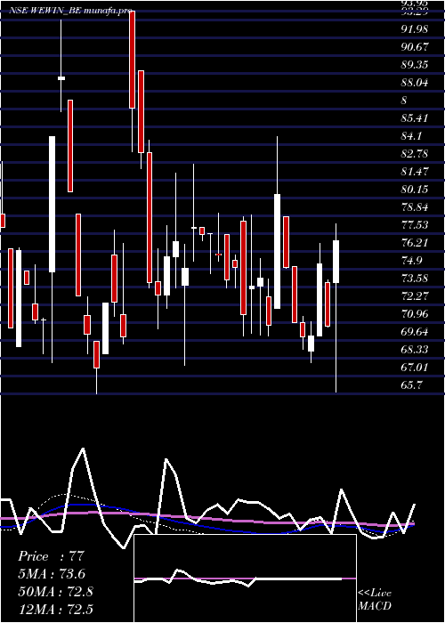Viewport: 445px width, 623px height.
Task: Click the 89.35 price axis label
Action: pos(415,65)
